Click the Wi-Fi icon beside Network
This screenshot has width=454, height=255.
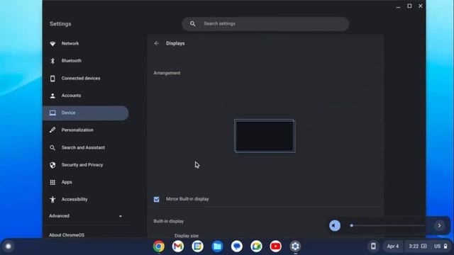pos(52,44)
